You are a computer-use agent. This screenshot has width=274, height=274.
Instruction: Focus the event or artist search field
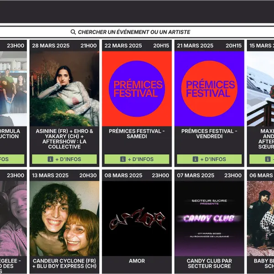click(137, 32)
